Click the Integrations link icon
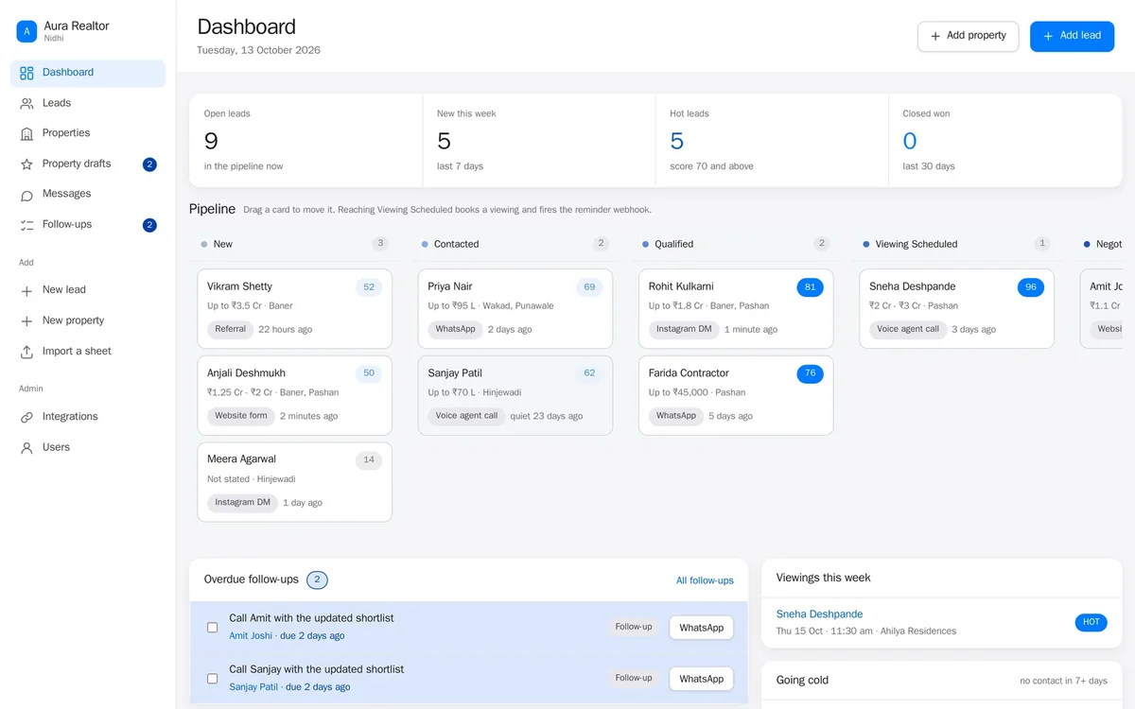 [x=26, y=417]
